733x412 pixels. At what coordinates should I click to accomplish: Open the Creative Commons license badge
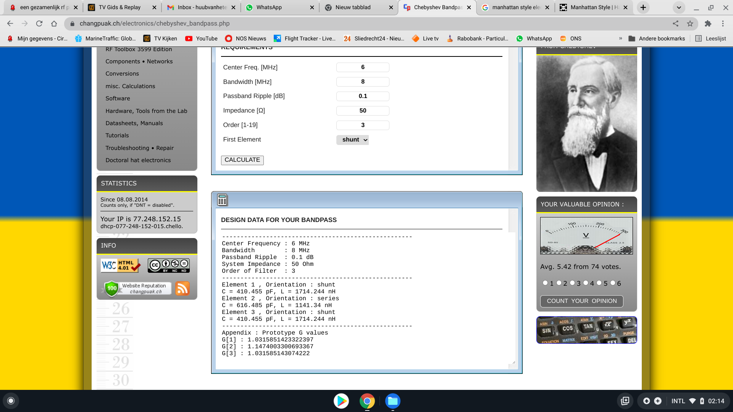pyautogui.click(x=168, y=266)
